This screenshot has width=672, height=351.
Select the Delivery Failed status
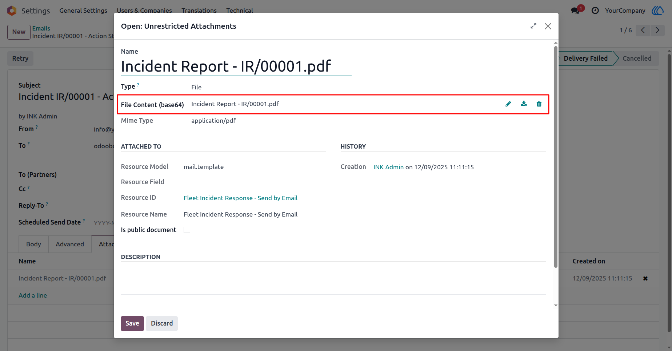pyautogui.click(x=585, y=58)
